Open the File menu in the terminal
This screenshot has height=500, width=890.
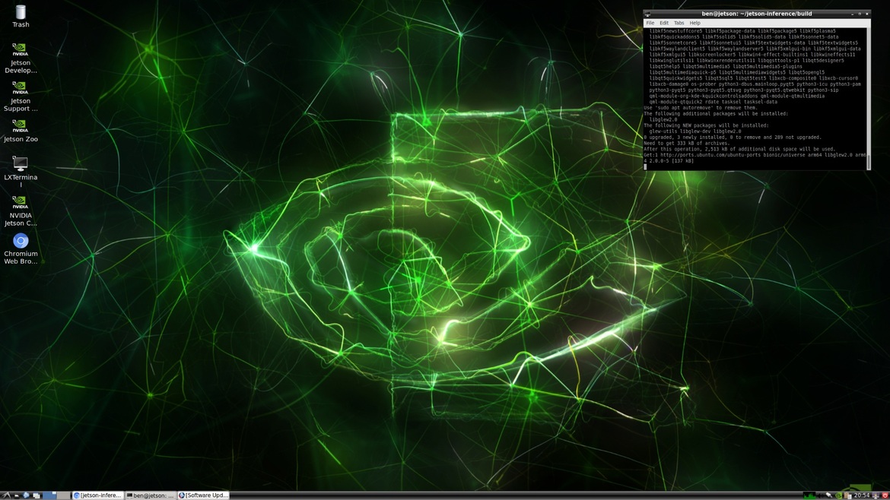650,23
